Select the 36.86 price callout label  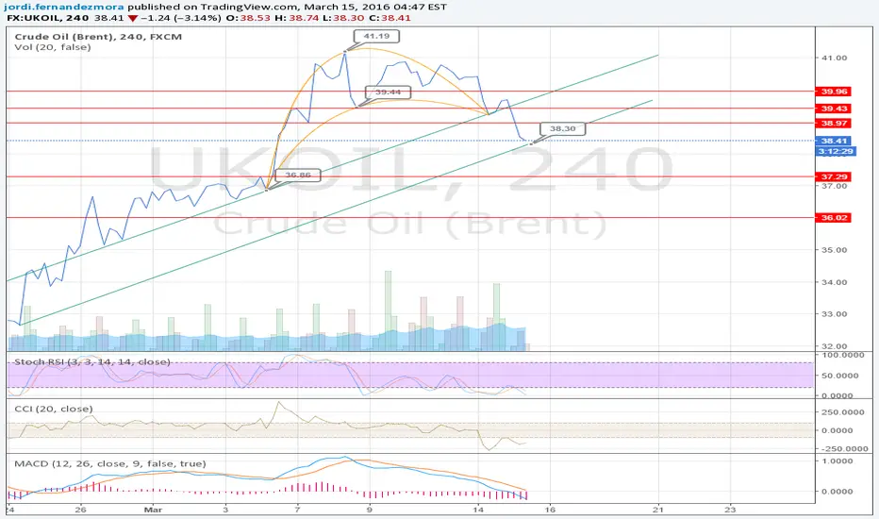click(x=298, y=176)
